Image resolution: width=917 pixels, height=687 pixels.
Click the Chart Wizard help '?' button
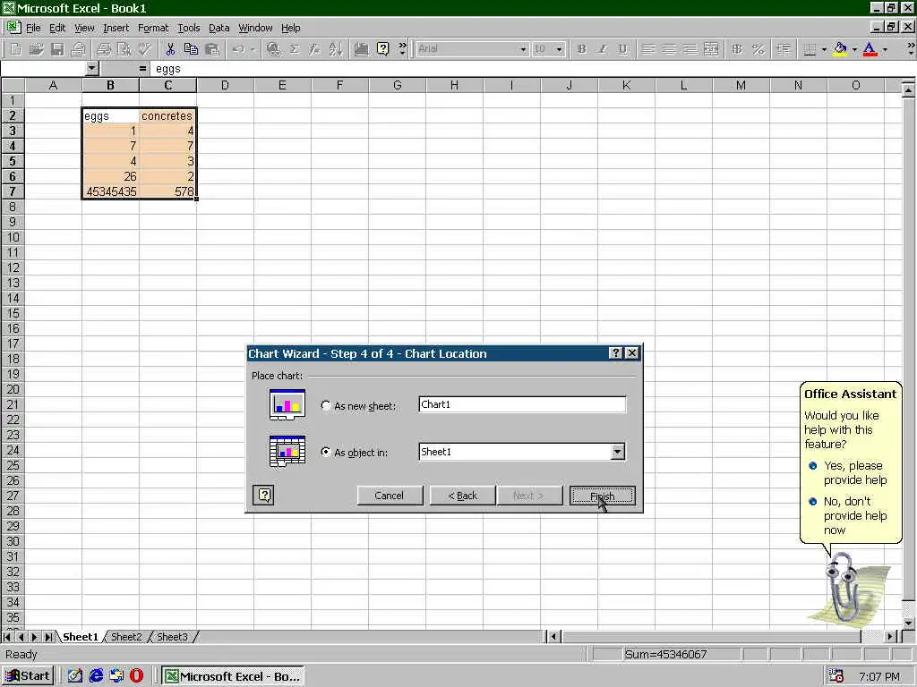click(264, 496)
